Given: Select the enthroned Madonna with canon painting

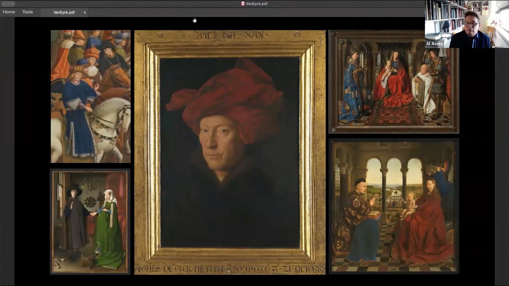Looking at the screenshot, I should click(x=394, y=82).
